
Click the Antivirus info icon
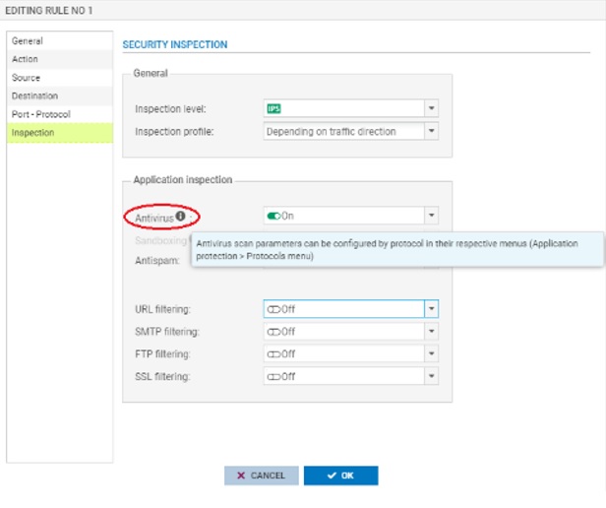180,217
